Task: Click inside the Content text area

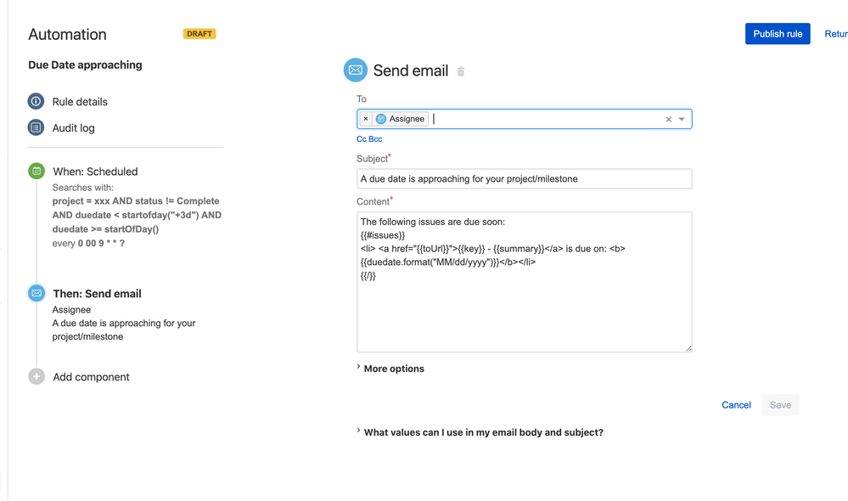Action: point(524,282)
